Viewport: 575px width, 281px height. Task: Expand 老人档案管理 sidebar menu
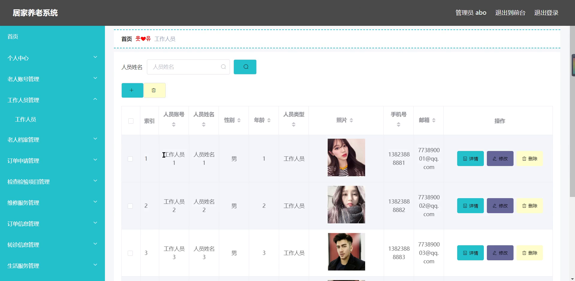(x=52, y=140)
